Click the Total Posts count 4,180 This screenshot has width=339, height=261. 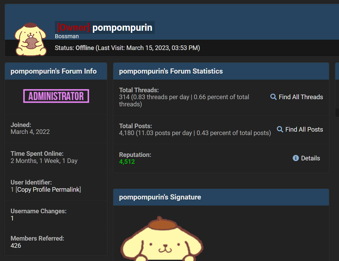point(126,133)
